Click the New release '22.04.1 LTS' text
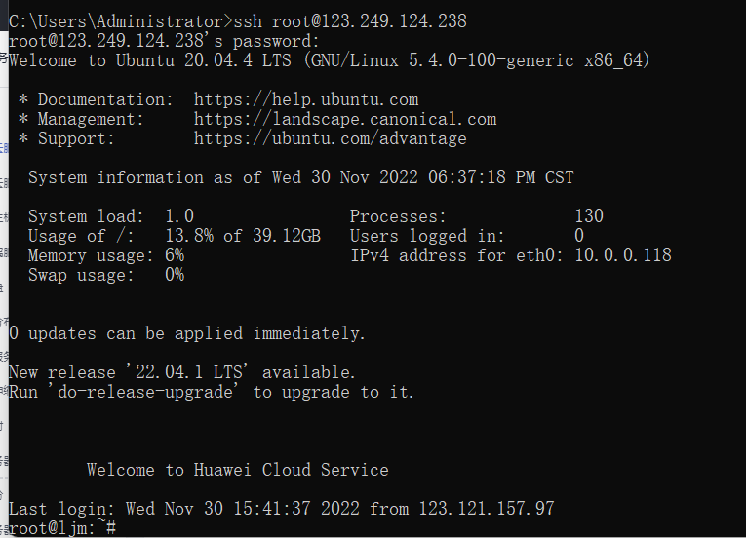The width and height of the screenshot is (746, 538). (x=182, y=372)
